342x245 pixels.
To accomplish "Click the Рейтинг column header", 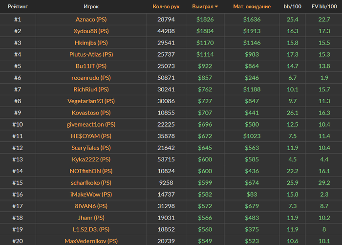I will click(x=17, y=7).
